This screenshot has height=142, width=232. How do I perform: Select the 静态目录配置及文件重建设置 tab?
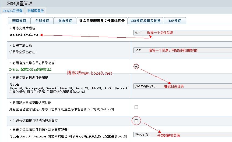[102, 21]
